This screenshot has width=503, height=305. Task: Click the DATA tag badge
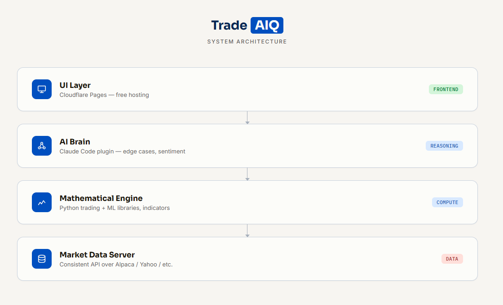coord(452,259)
